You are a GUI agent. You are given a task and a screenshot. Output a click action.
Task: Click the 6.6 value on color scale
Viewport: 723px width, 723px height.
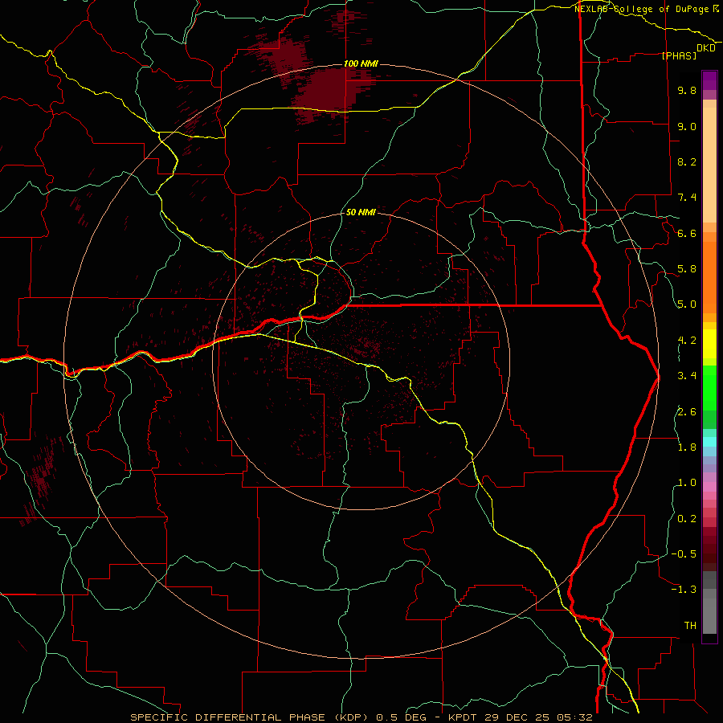(687, 233)
